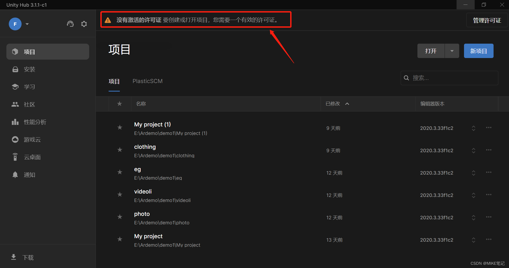Switch to the PlasticSCM tab
The width and height of the screenshot is (509, 268).
coord(147,81)
